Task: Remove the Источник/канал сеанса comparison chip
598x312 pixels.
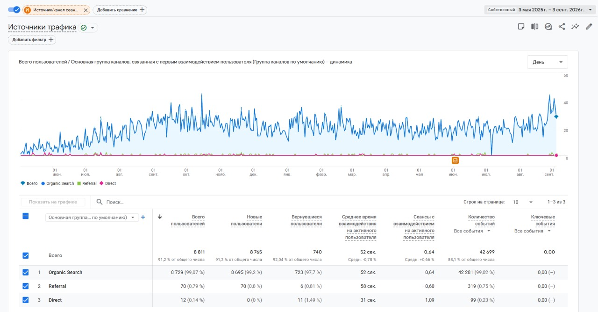Action: (85, 10)
